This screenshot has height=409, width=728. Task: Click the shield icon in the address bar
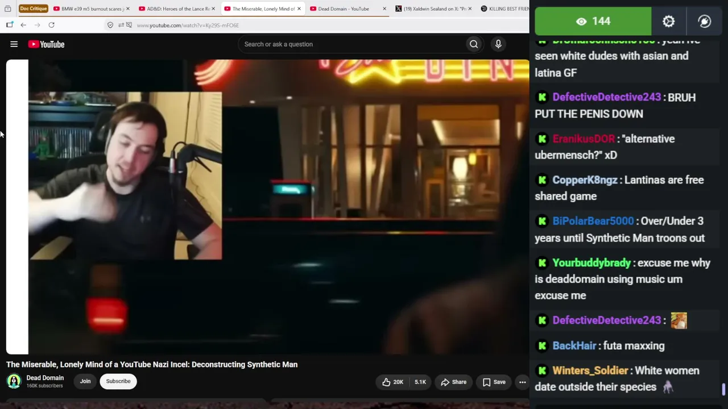tap(110, 25)
